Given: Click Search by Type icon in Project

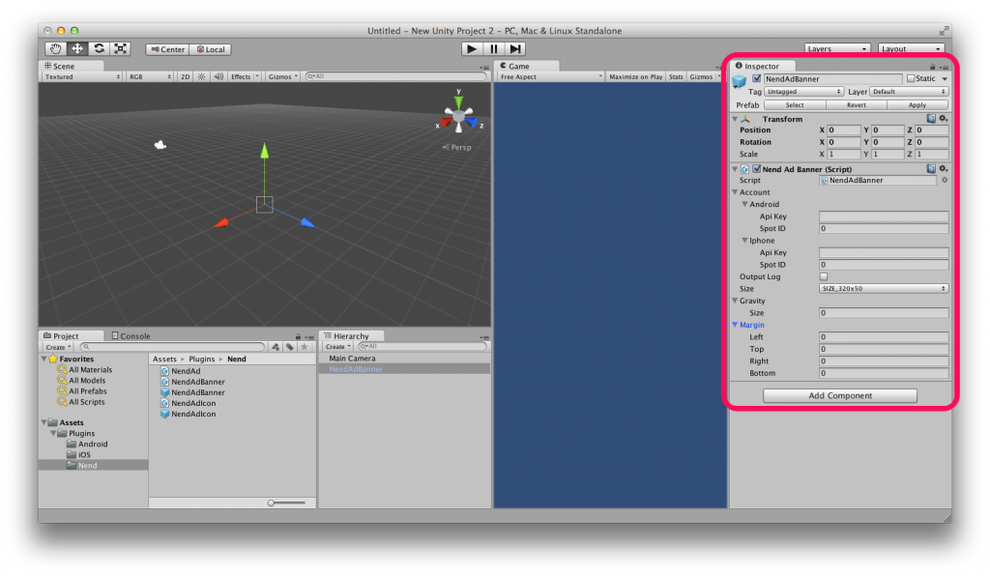Looking at the screenshot, I should point(276,347).
